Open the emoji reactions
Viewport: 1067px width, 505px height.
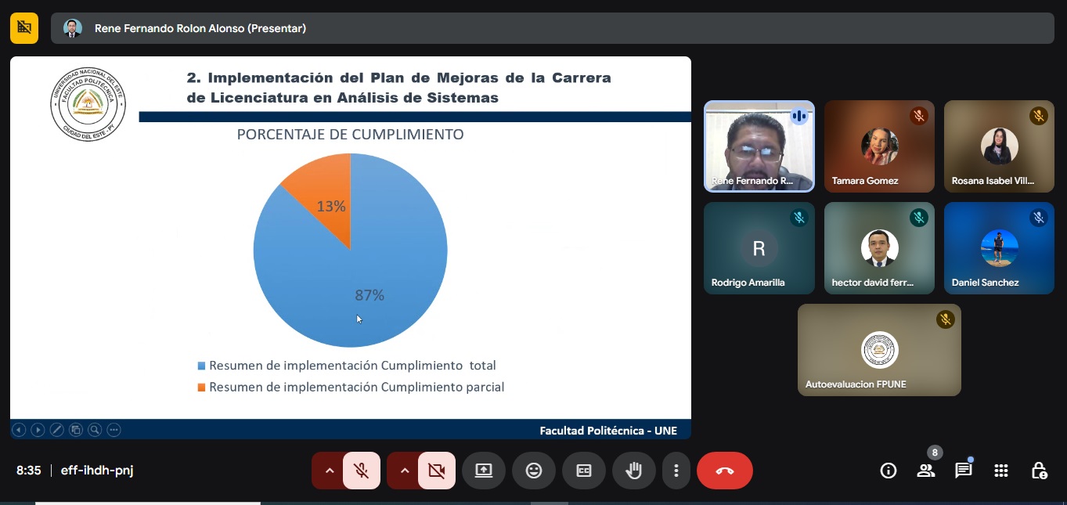(534, 471)
